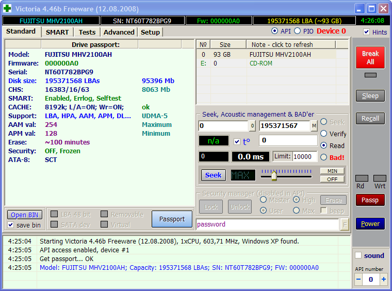The width and height of the screenshot is (392, 291).
Task: Switch to the Standard tab
Action: (21, 31)
